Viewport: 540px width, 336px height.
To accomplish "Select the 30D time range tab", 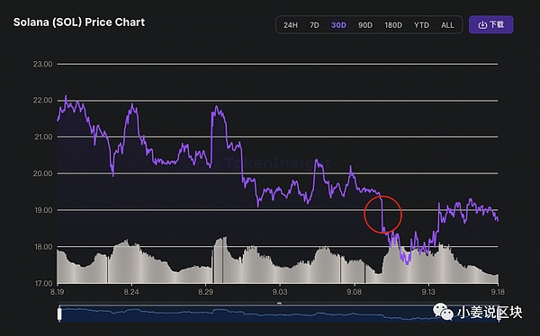I will click(338, 25).
